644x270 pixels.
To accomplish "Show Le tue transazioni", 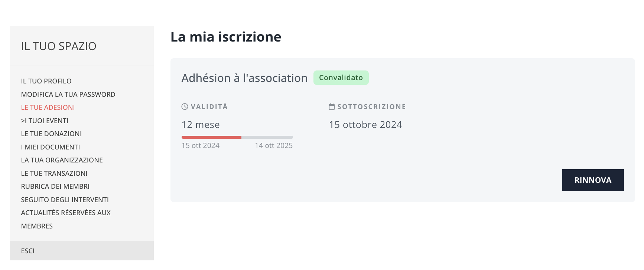I will (x=54, y=174).
